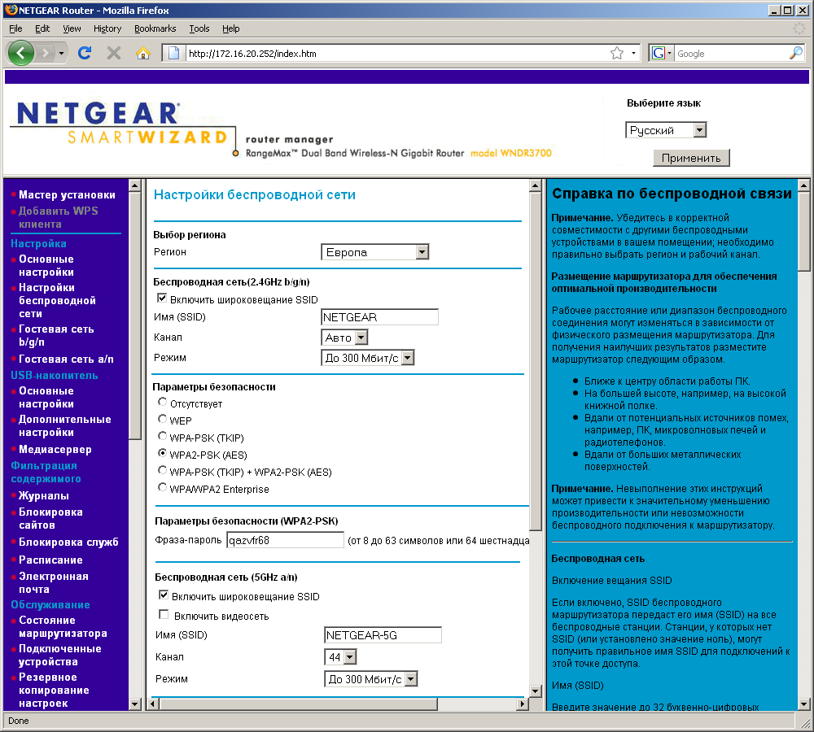The image size is (814, 732).
Task: Select the Отсутствует security radio button
Action: click(163, 402)
